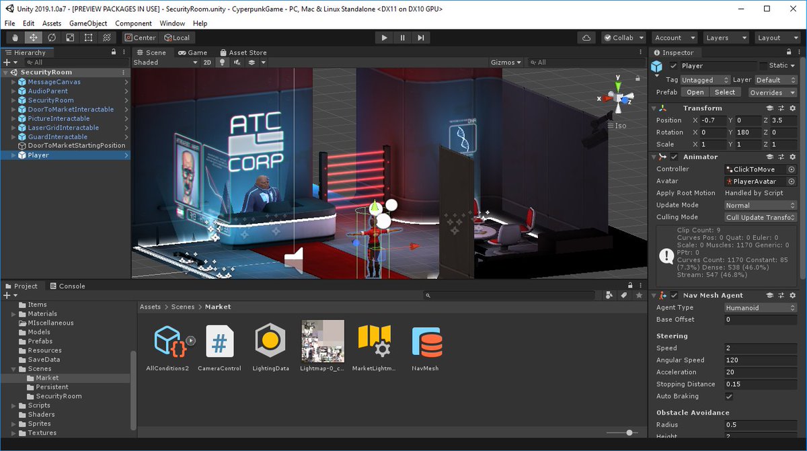Mute scene audio in the Scene view toolbar
807x451 pixels.
pyautogui.click(x=237, y=62)
